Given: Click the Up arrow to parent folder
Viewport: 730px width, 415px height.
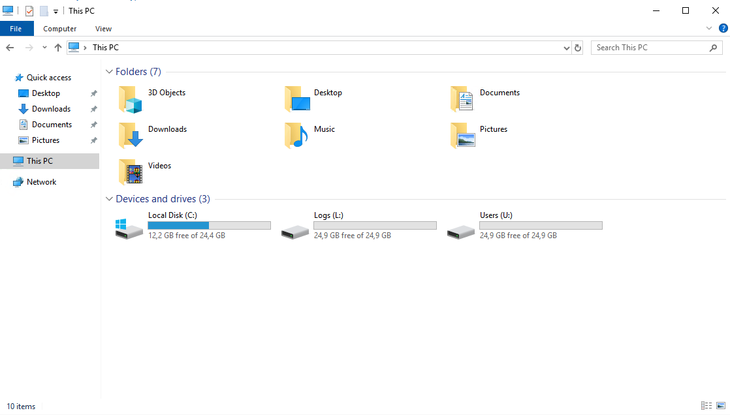Looking at the screenshot, I should point(57,48).
